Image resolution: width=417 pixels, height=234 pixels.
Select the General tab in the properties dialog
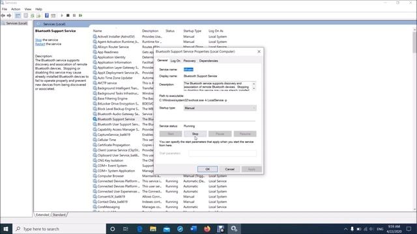(x=162, y=60)
